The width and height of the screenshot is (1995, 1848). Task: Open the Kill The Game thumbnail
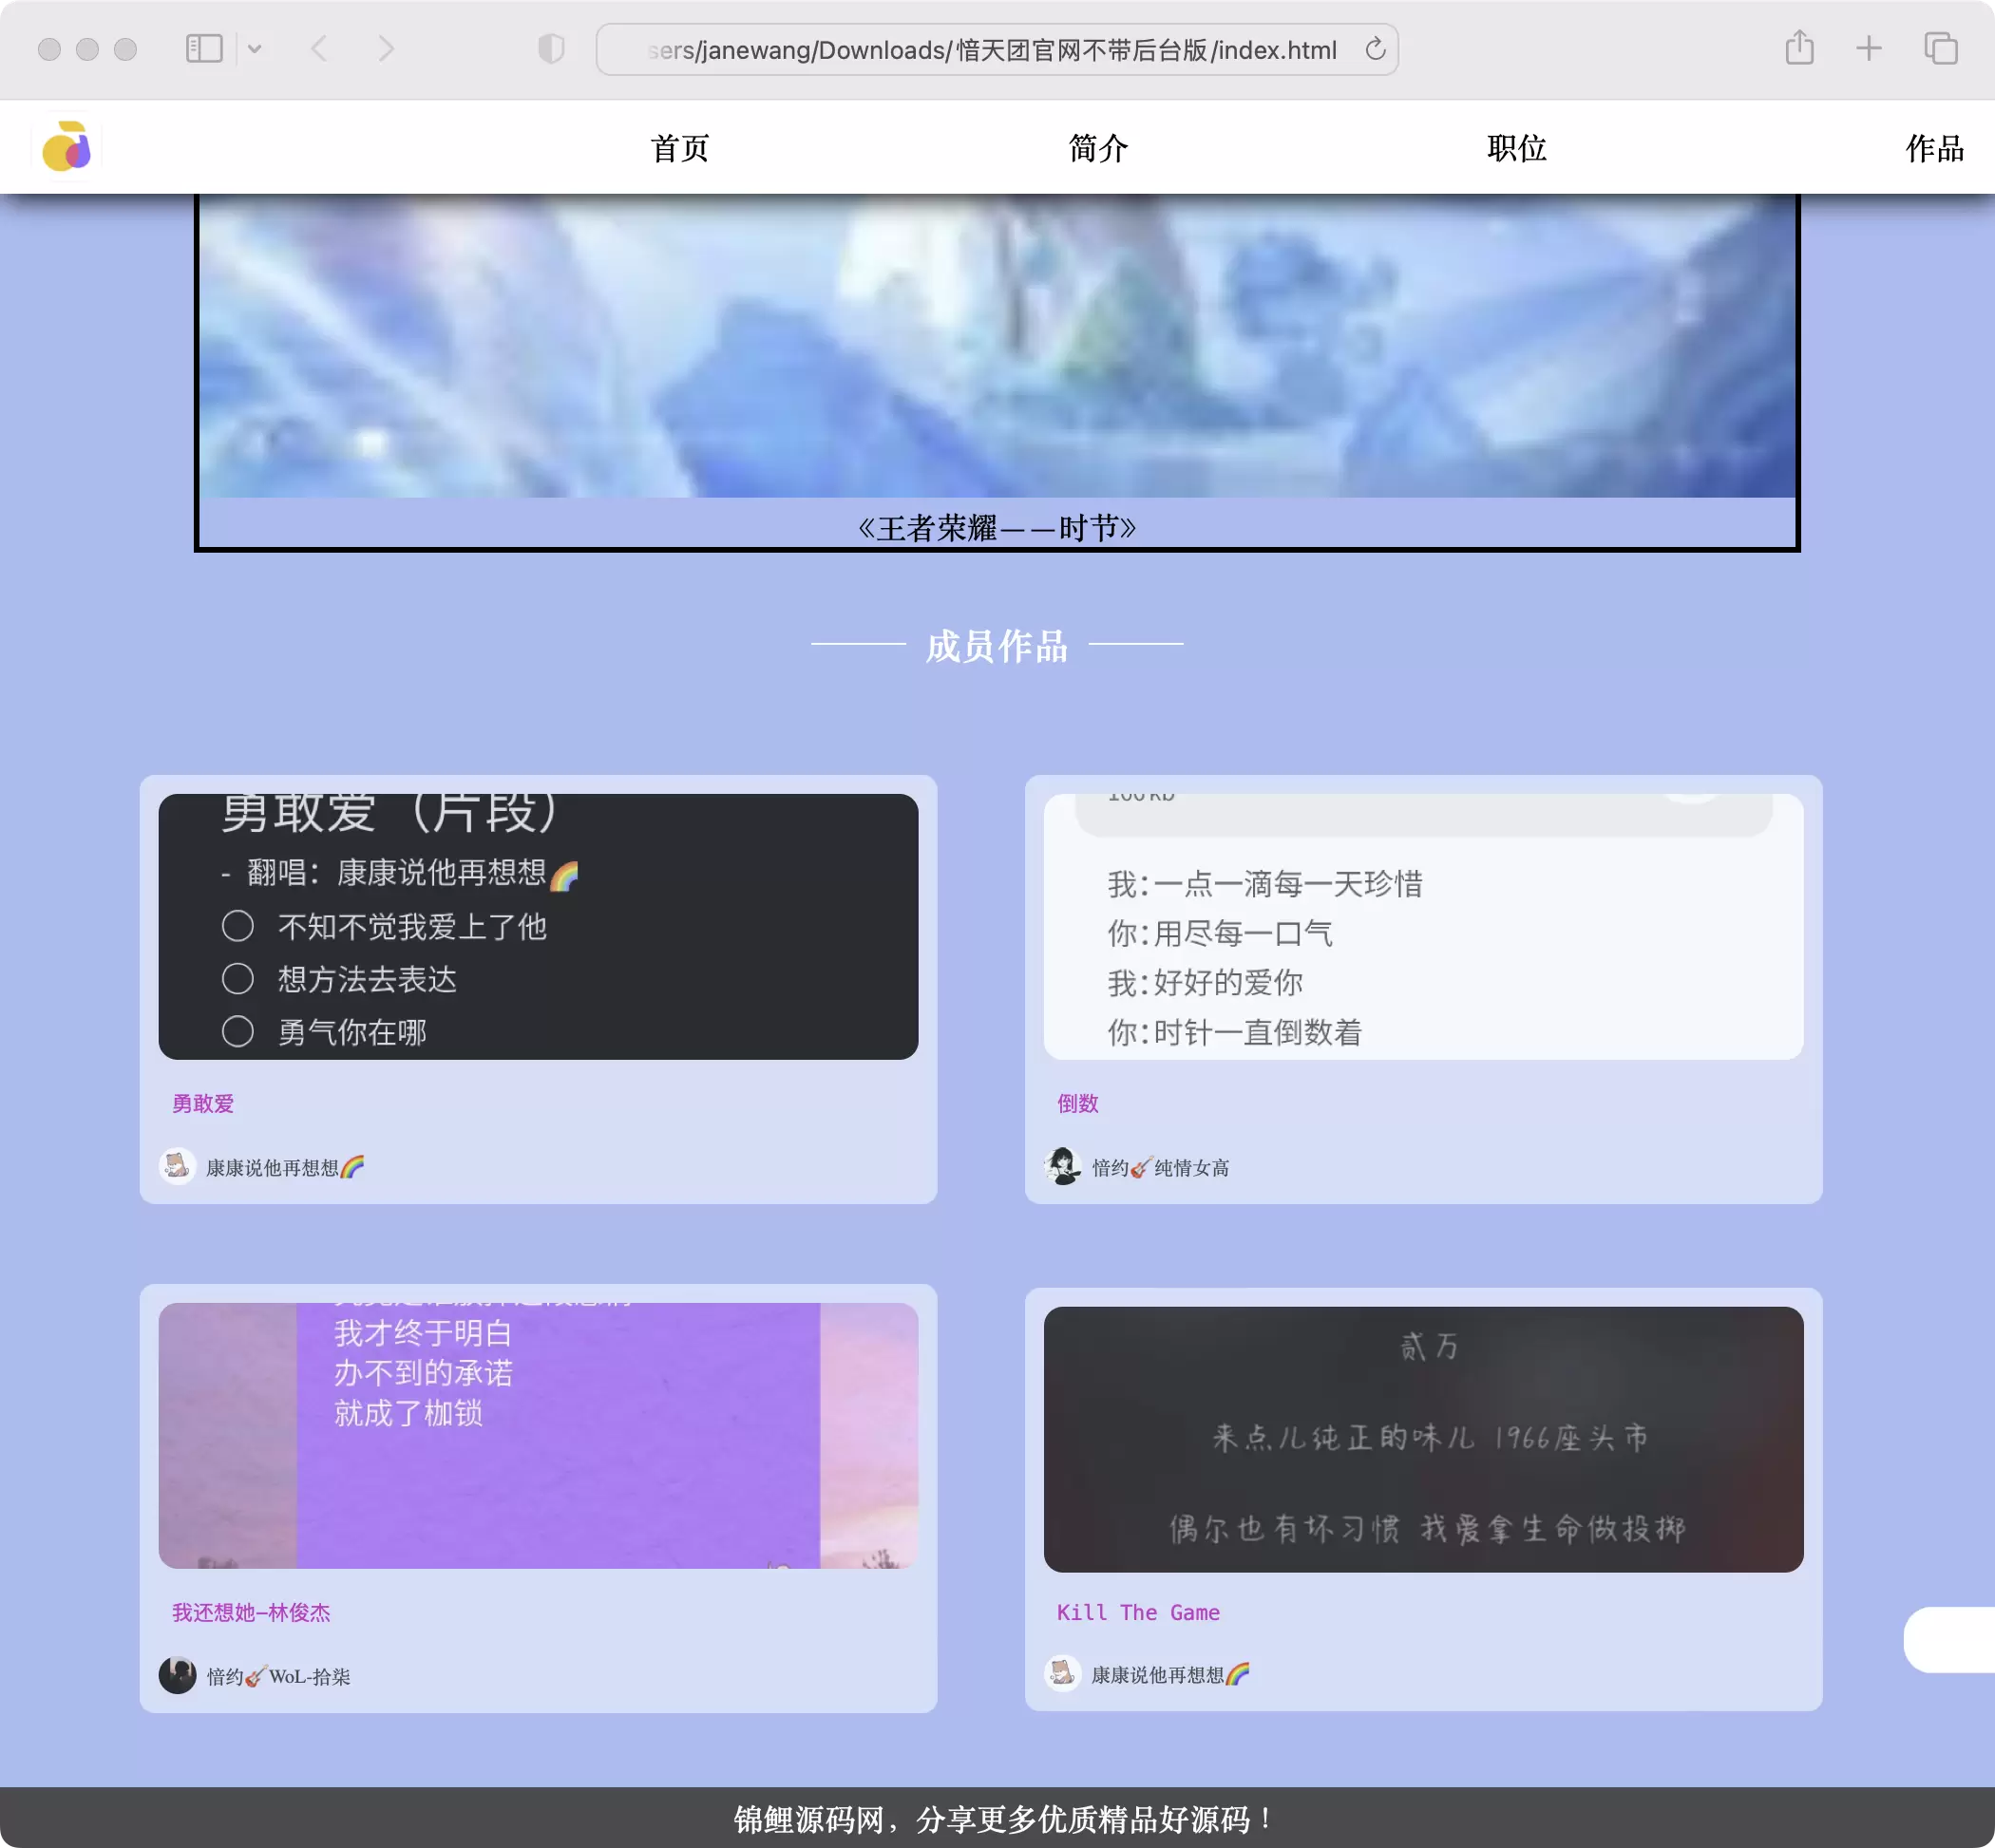coord(1423,1439)
